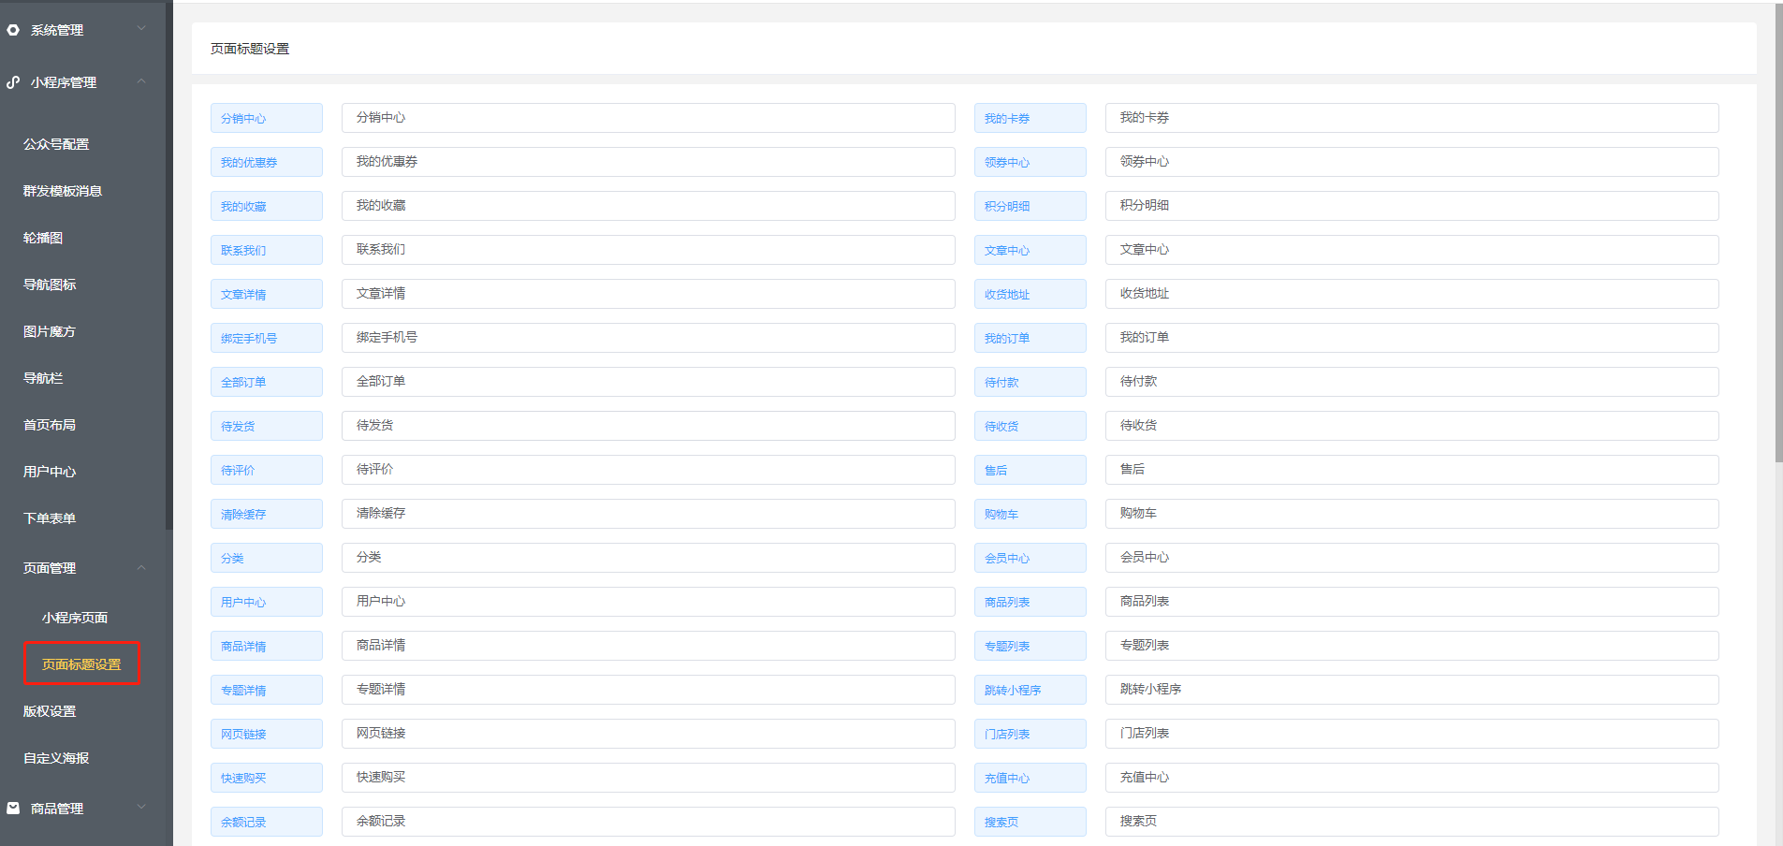Click the 购物车 title text field
The image size is (1783, 846).
coord(1411,514)
